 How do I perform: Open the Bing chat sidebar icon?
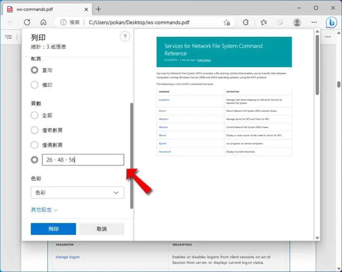[331, 22]
